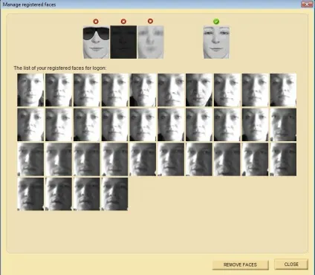315x275 pixels.
Task: Select sixth registered face in third row
Action: point(171,159)
